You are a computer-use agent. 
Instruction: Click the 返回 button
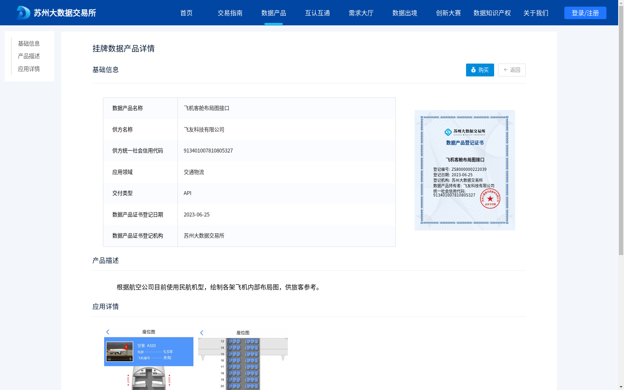click(512, 70)
